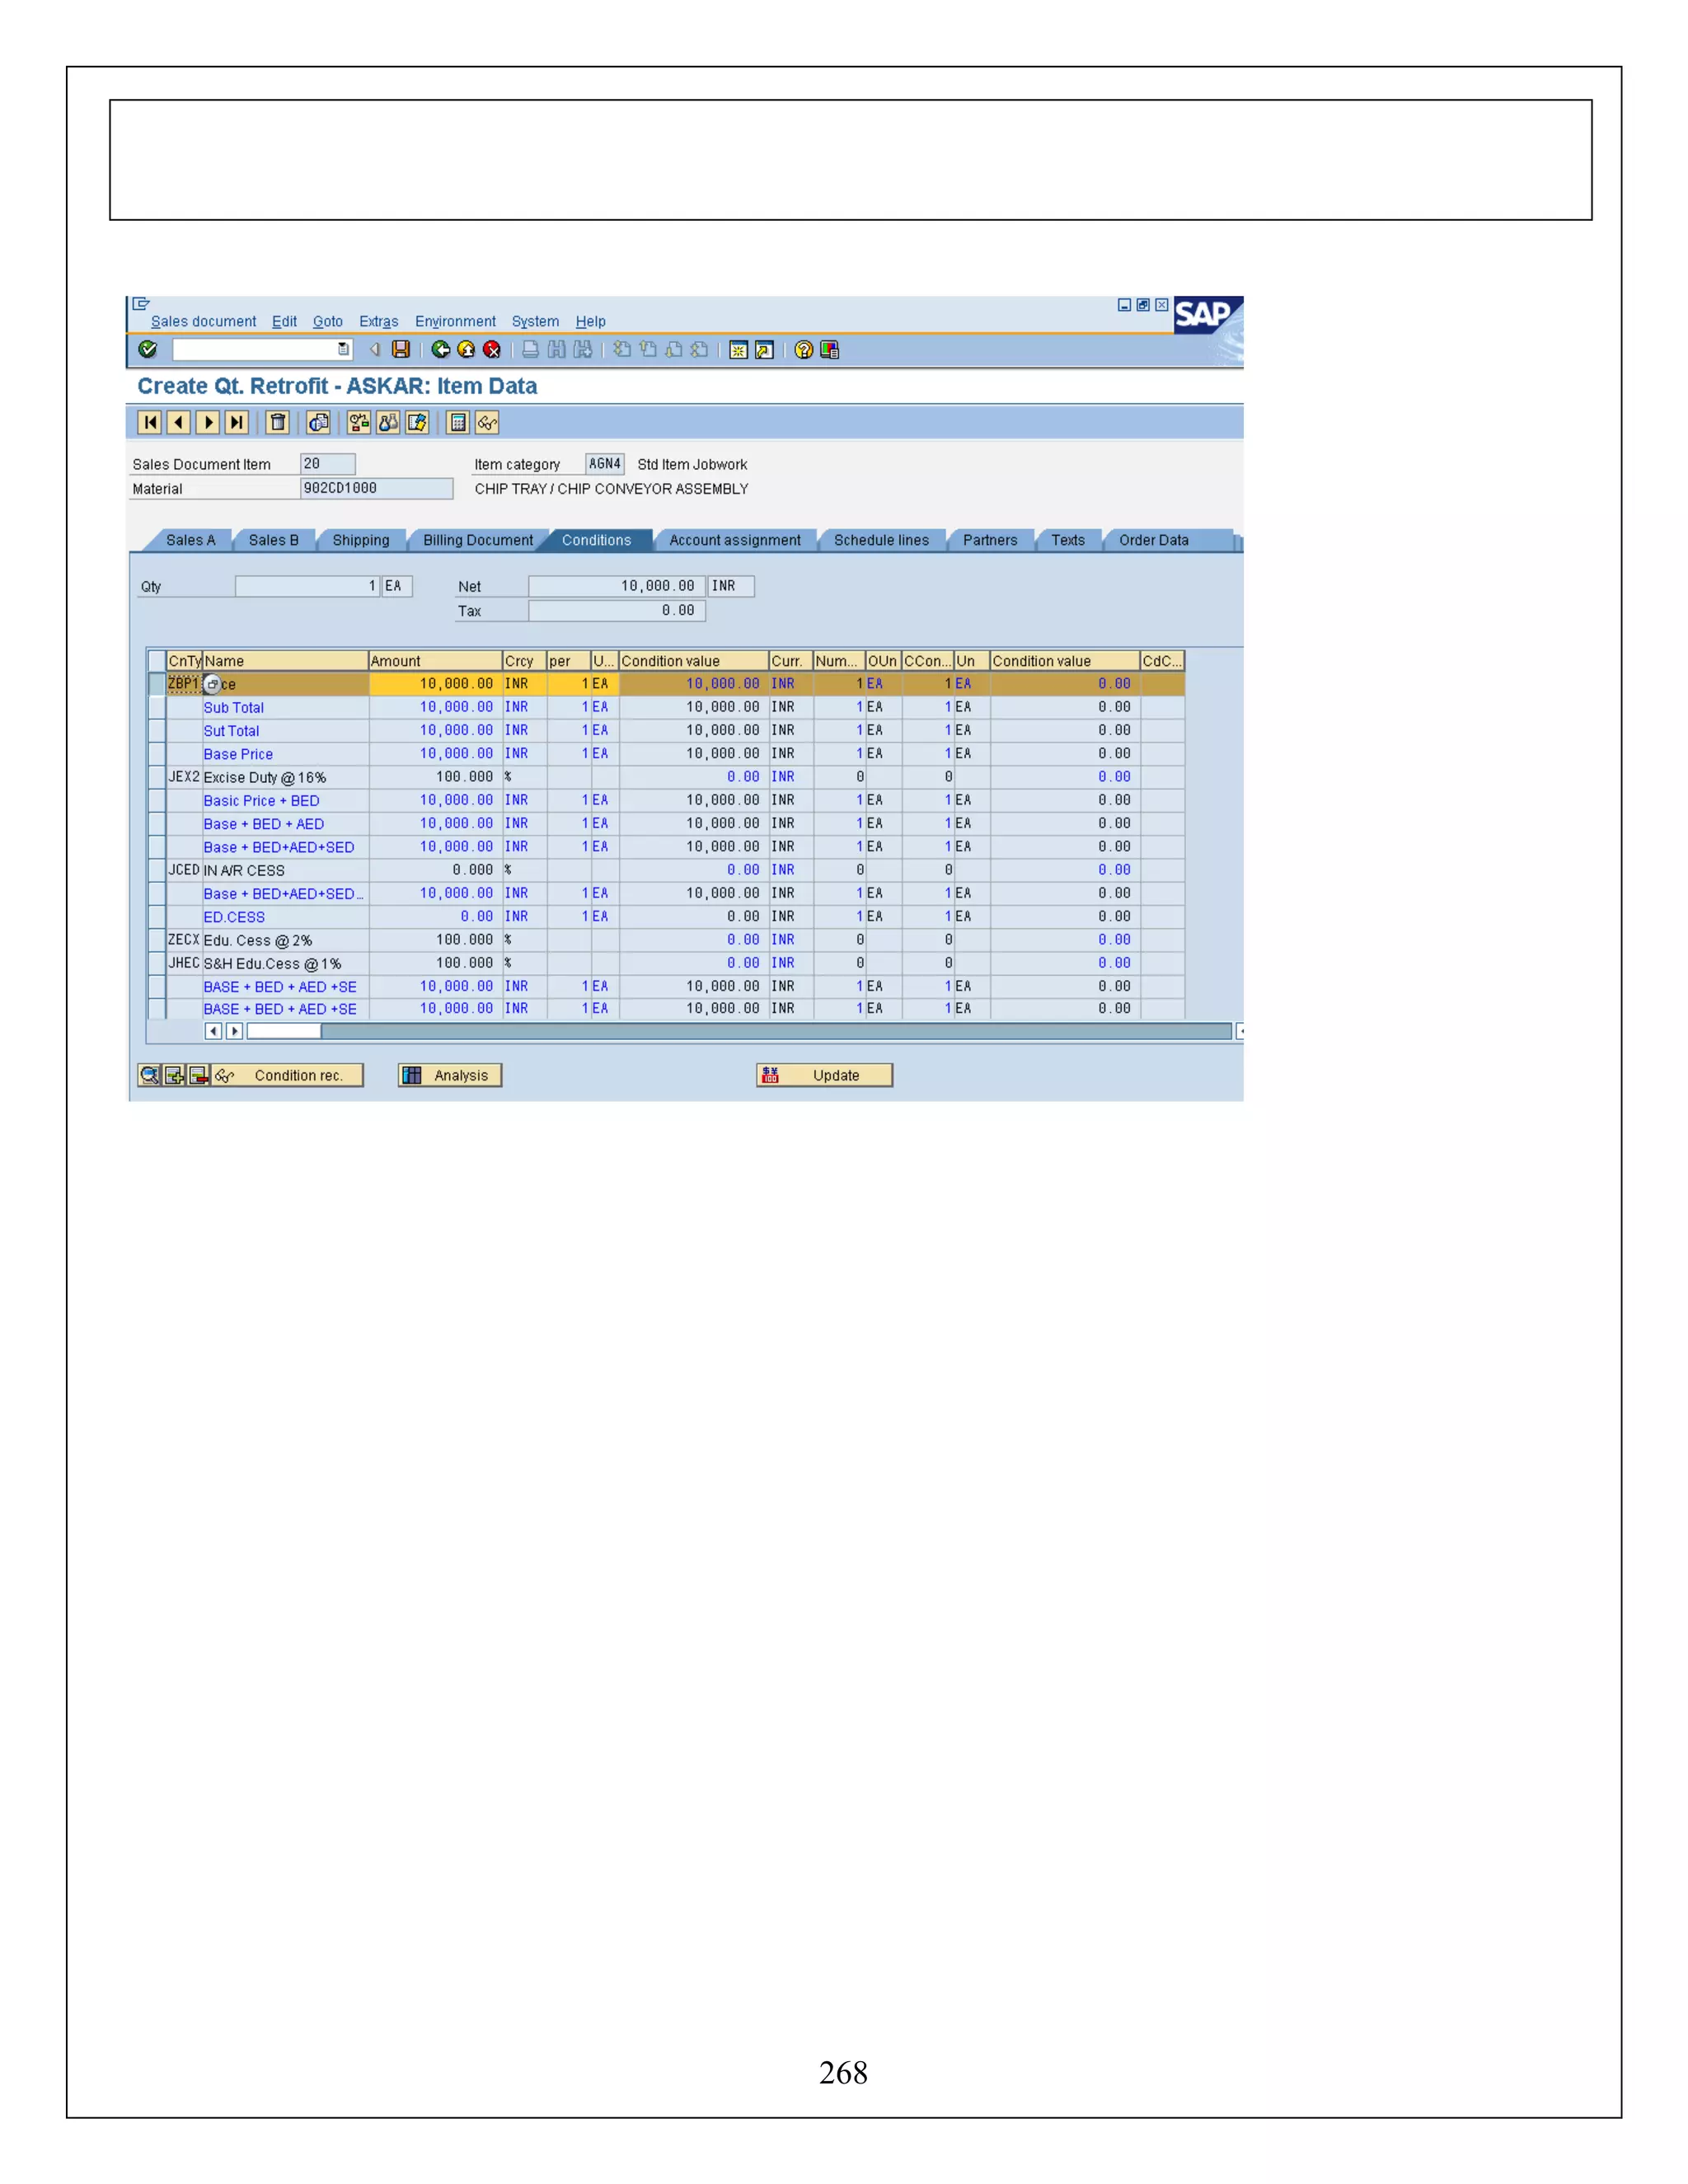Select the ZECX Edu. Cess row selector
The height and width of the screenshot is (2184, 1688).
(x=156, y=940)
